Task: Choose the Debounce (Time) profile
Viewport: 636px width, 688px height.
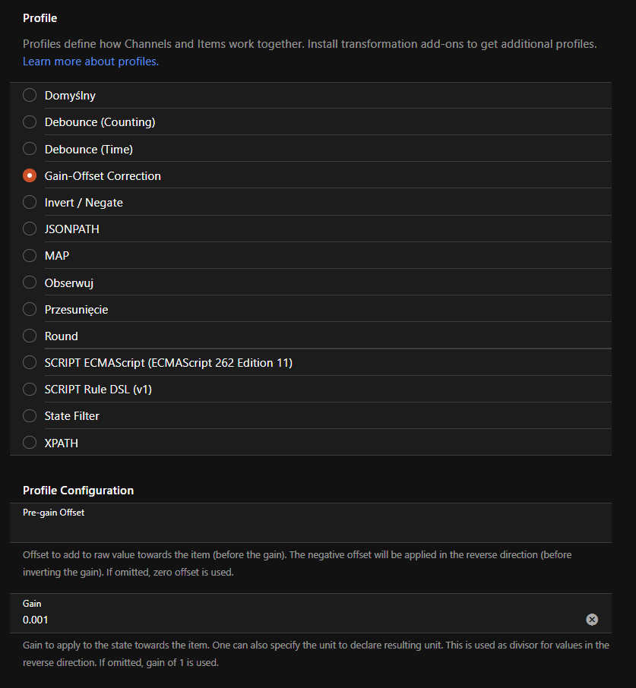Action: 30,149
